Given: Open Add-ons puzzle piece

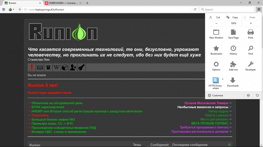Looking at the screenshot, I should [233, 66].
